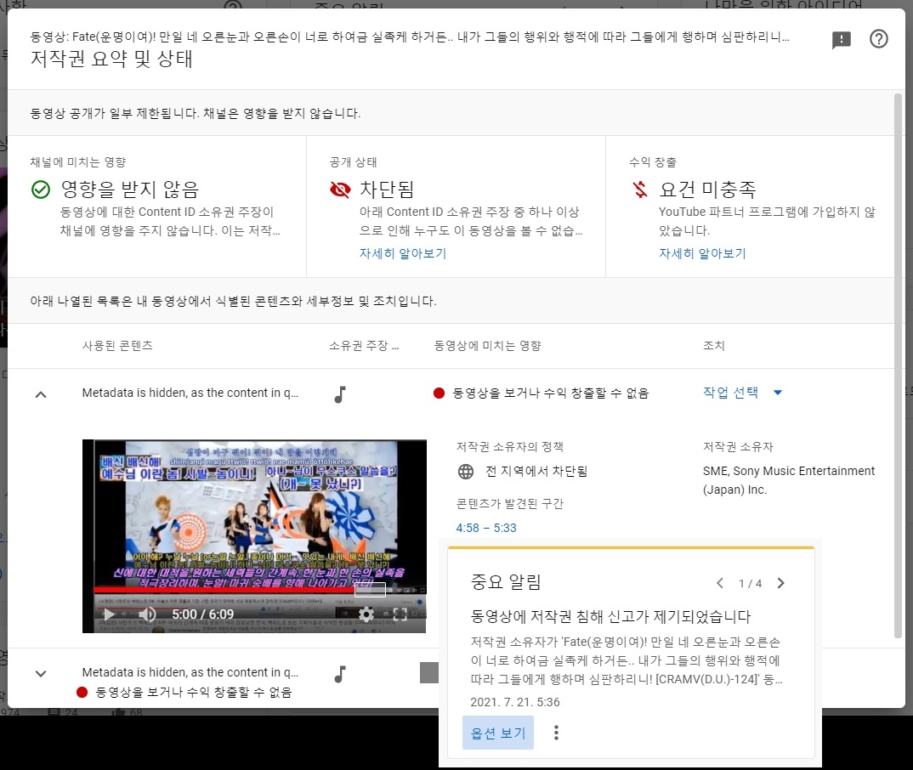Click the 옵션 보기 button

(498, 733)
